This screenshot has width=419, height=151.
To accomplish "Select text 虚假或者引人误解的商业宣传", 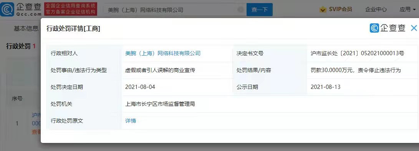I will click(x=160, y=70).
